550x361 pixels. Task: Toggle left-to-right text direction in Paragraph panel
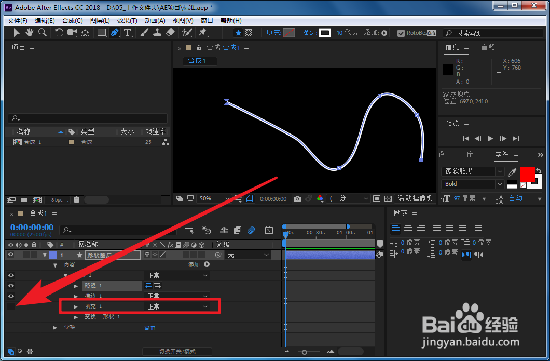click(466, 255)
